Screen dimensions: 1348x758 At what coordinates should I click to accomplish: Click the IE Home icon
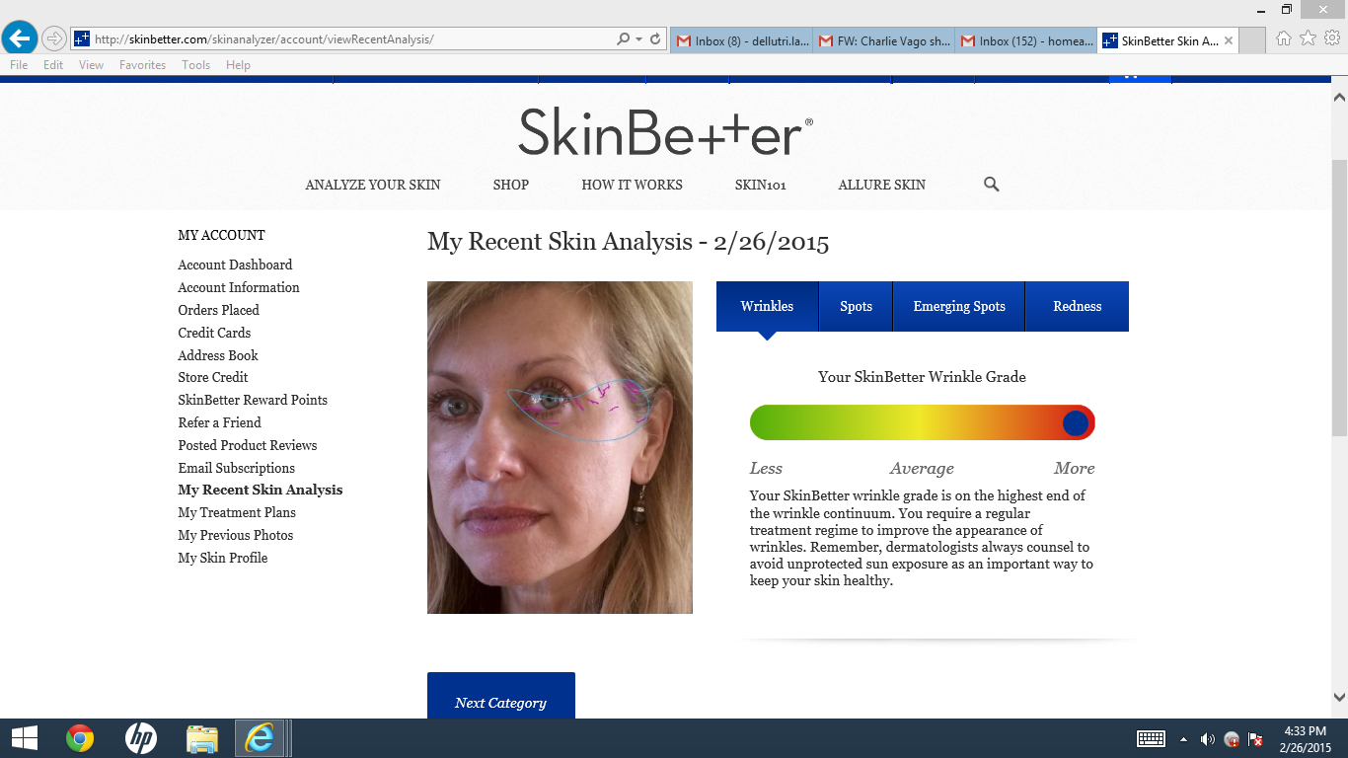pos(1283,38)
